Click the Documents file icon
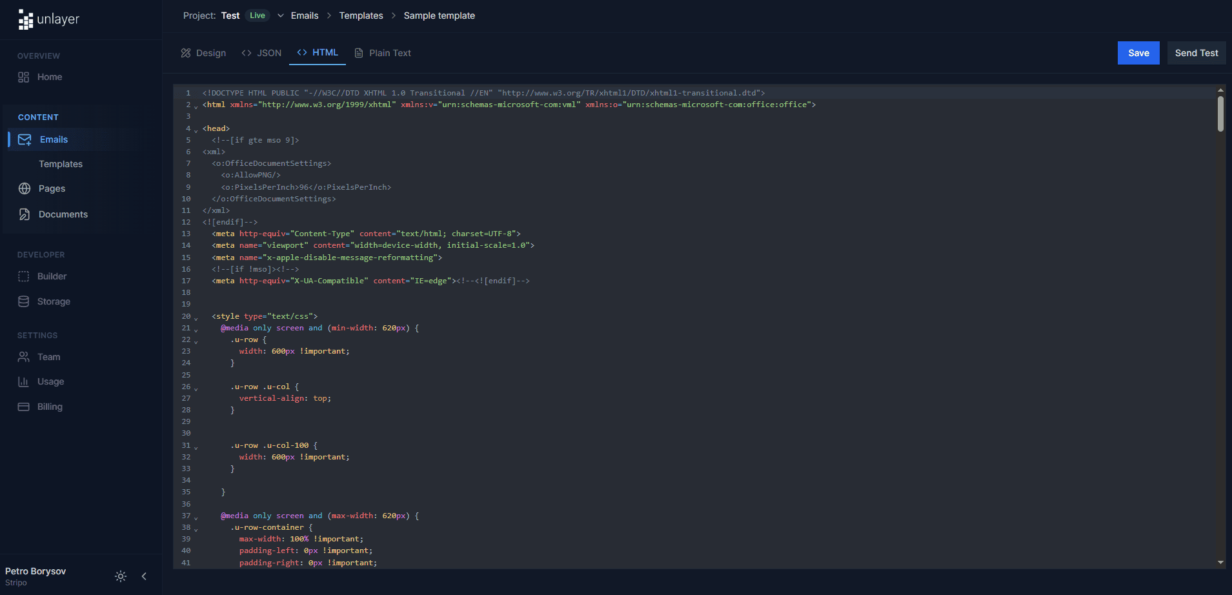 tap(25, 214)
